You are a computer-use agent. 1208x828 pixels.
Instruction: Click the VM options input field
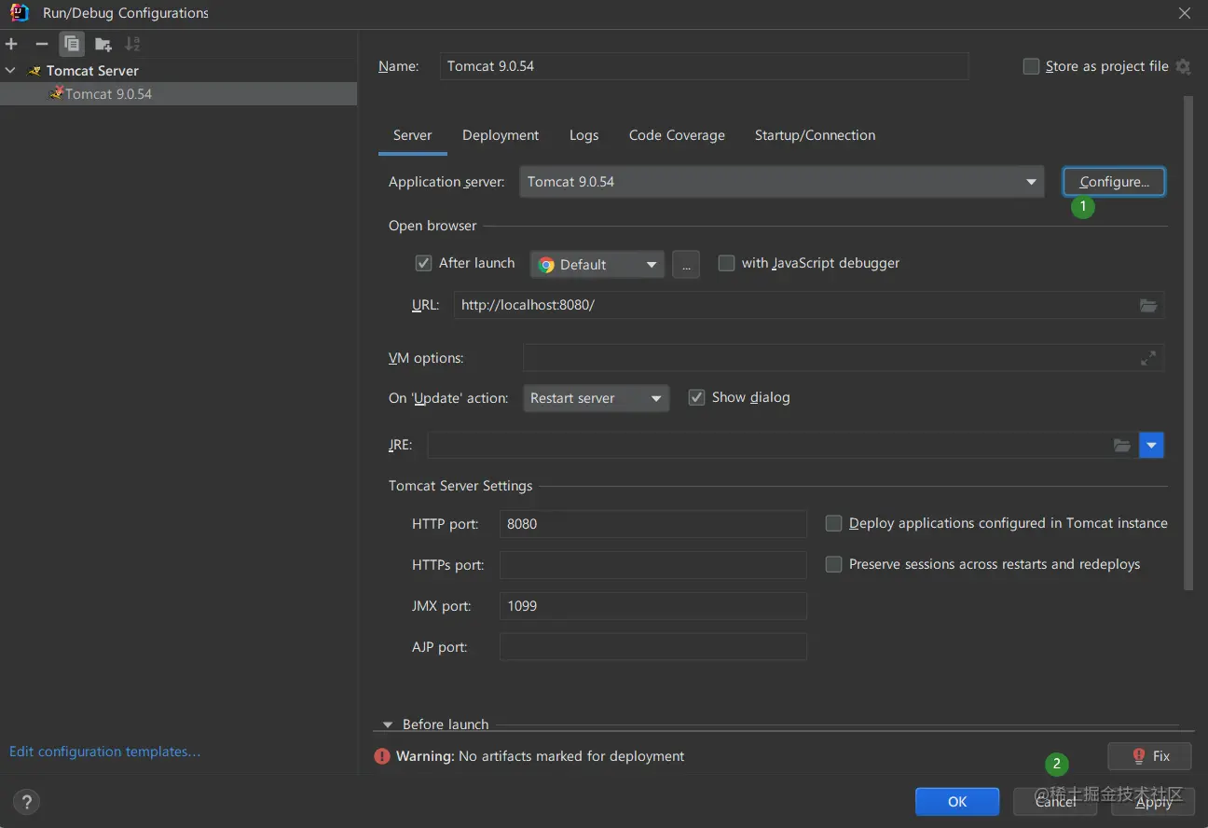[844, 357]
